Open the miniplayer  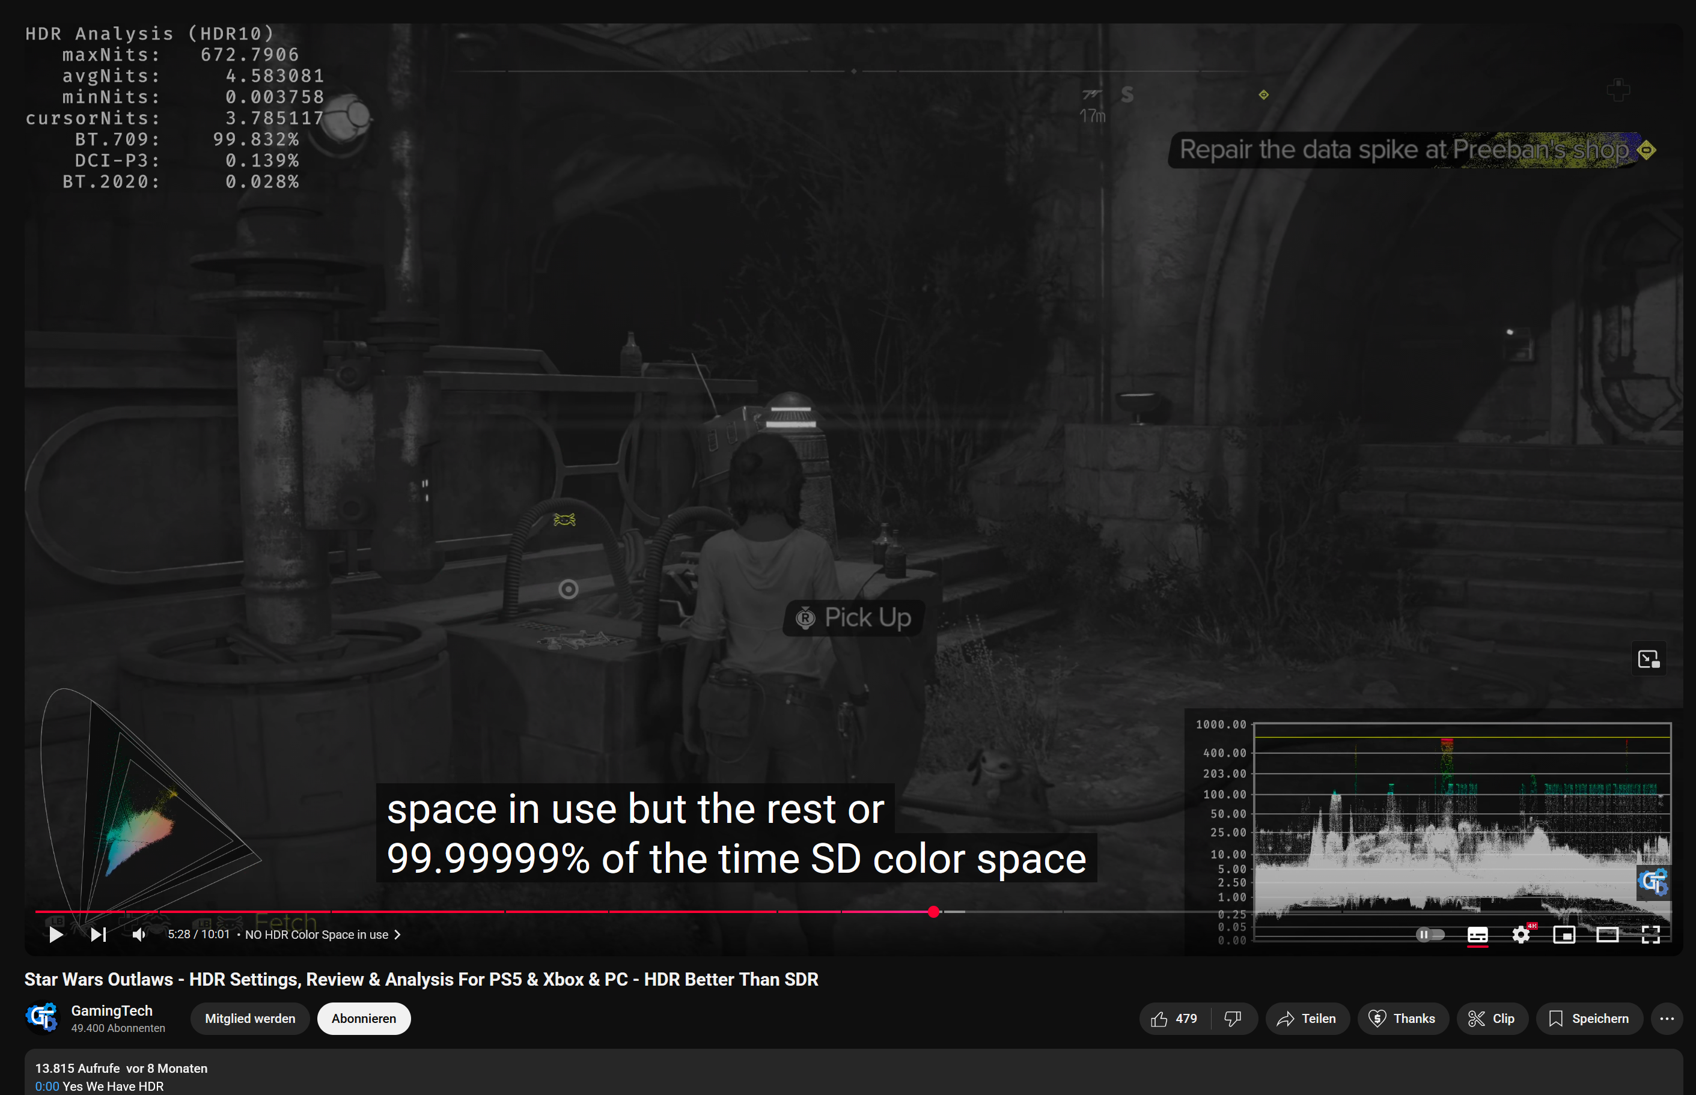click(x=1565, y=935)
